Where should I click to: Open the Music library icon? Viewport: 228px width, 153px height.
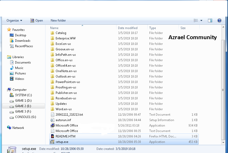(x=12, y=68)
